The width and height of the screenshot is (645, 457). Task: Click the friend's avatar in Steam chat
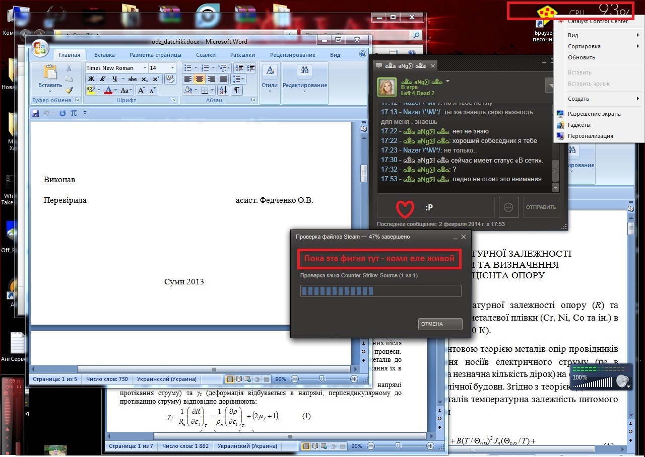[387, 87]
